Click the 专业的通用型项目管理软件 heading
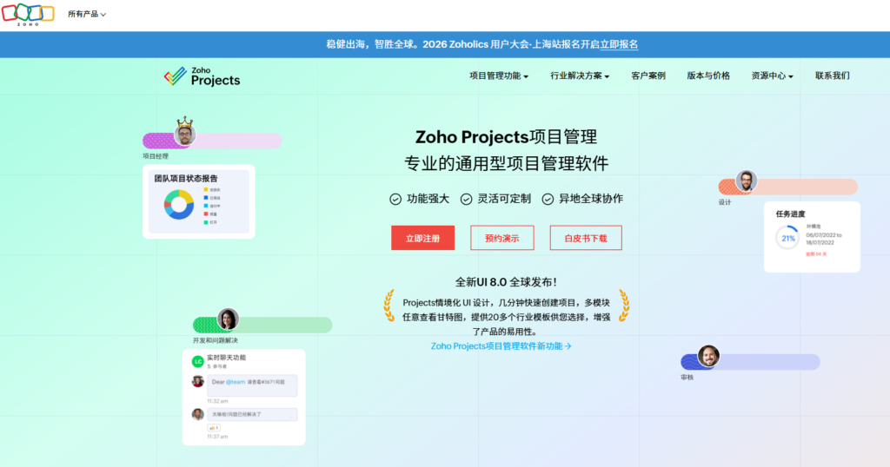The height and width of the screenshot is (467, 890). point(507,164)
